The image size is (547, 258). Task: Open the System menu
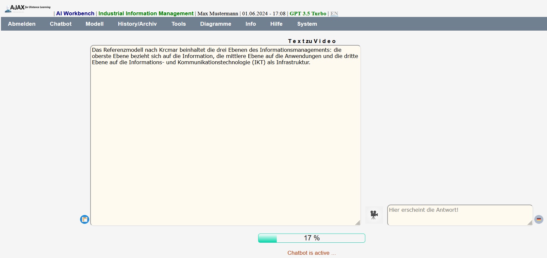307,24
